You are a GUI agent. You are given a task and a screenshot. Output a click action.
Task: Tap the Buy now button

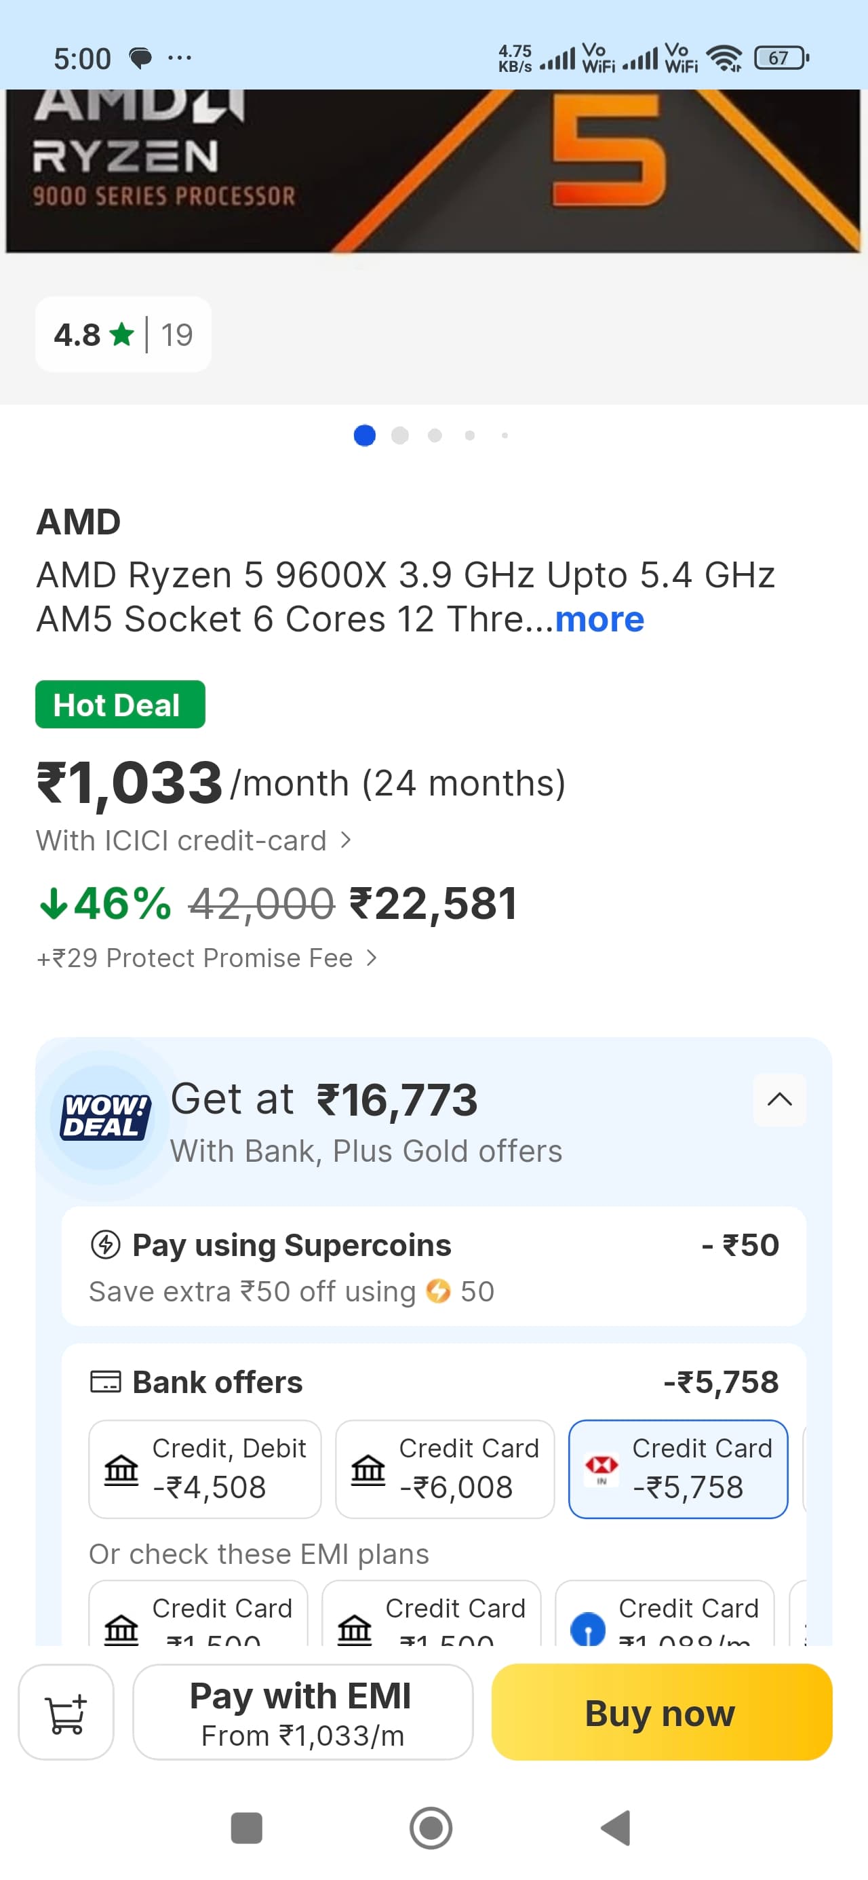coord(661,1712)
